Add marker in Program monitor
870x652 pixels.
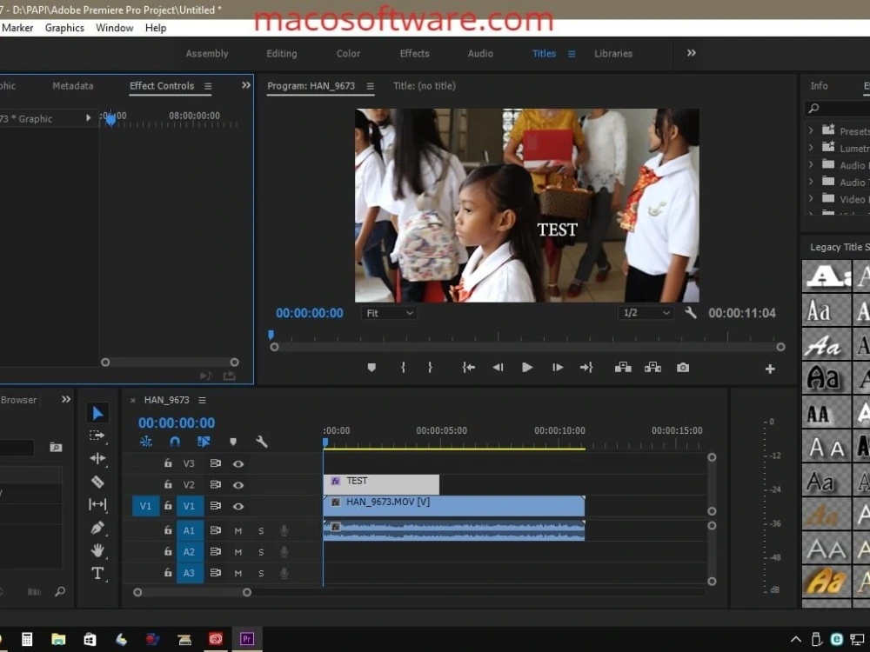pyautogui.click(x=371, y=368)
